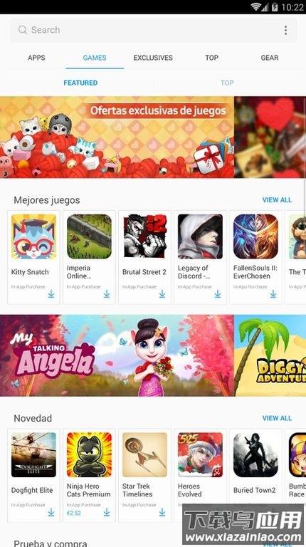The width and height of the screenshot is (306, 547).
Task: Tap the search magnifier icon
Action: coord(23,30)
